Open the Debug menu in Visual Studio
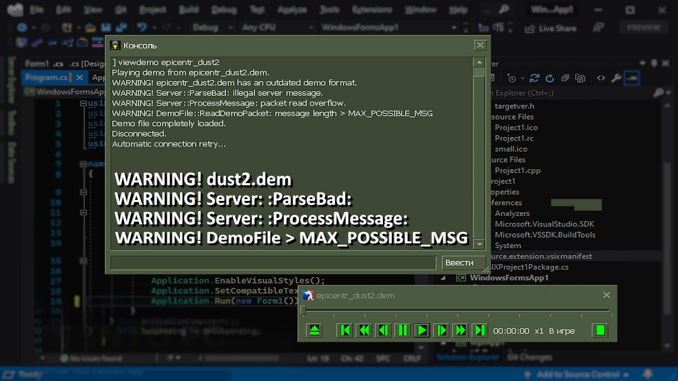The width and height of the screenshot is (678, 381). pyautogui.click(x=224, y=10)
